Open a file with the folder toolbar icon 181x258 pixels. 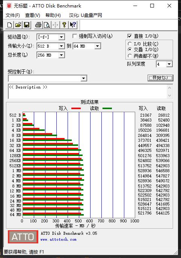18,25
